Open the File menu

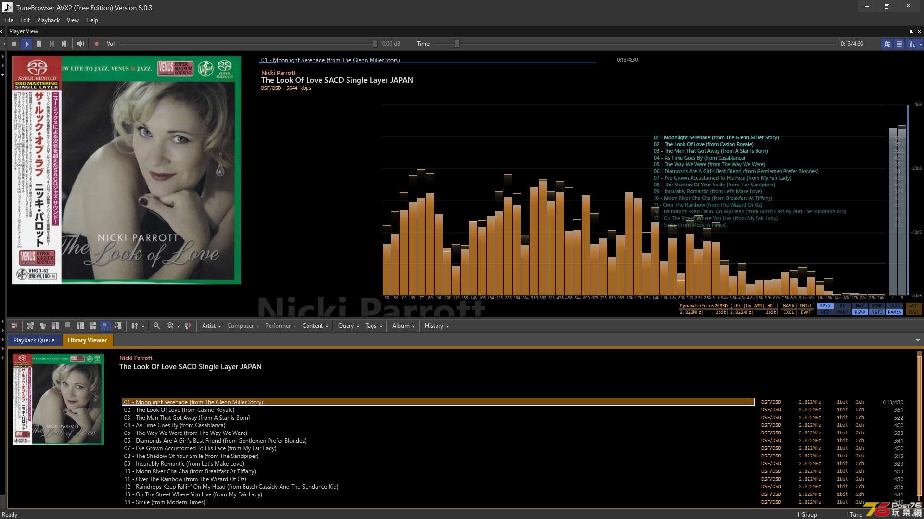(9, 20)
